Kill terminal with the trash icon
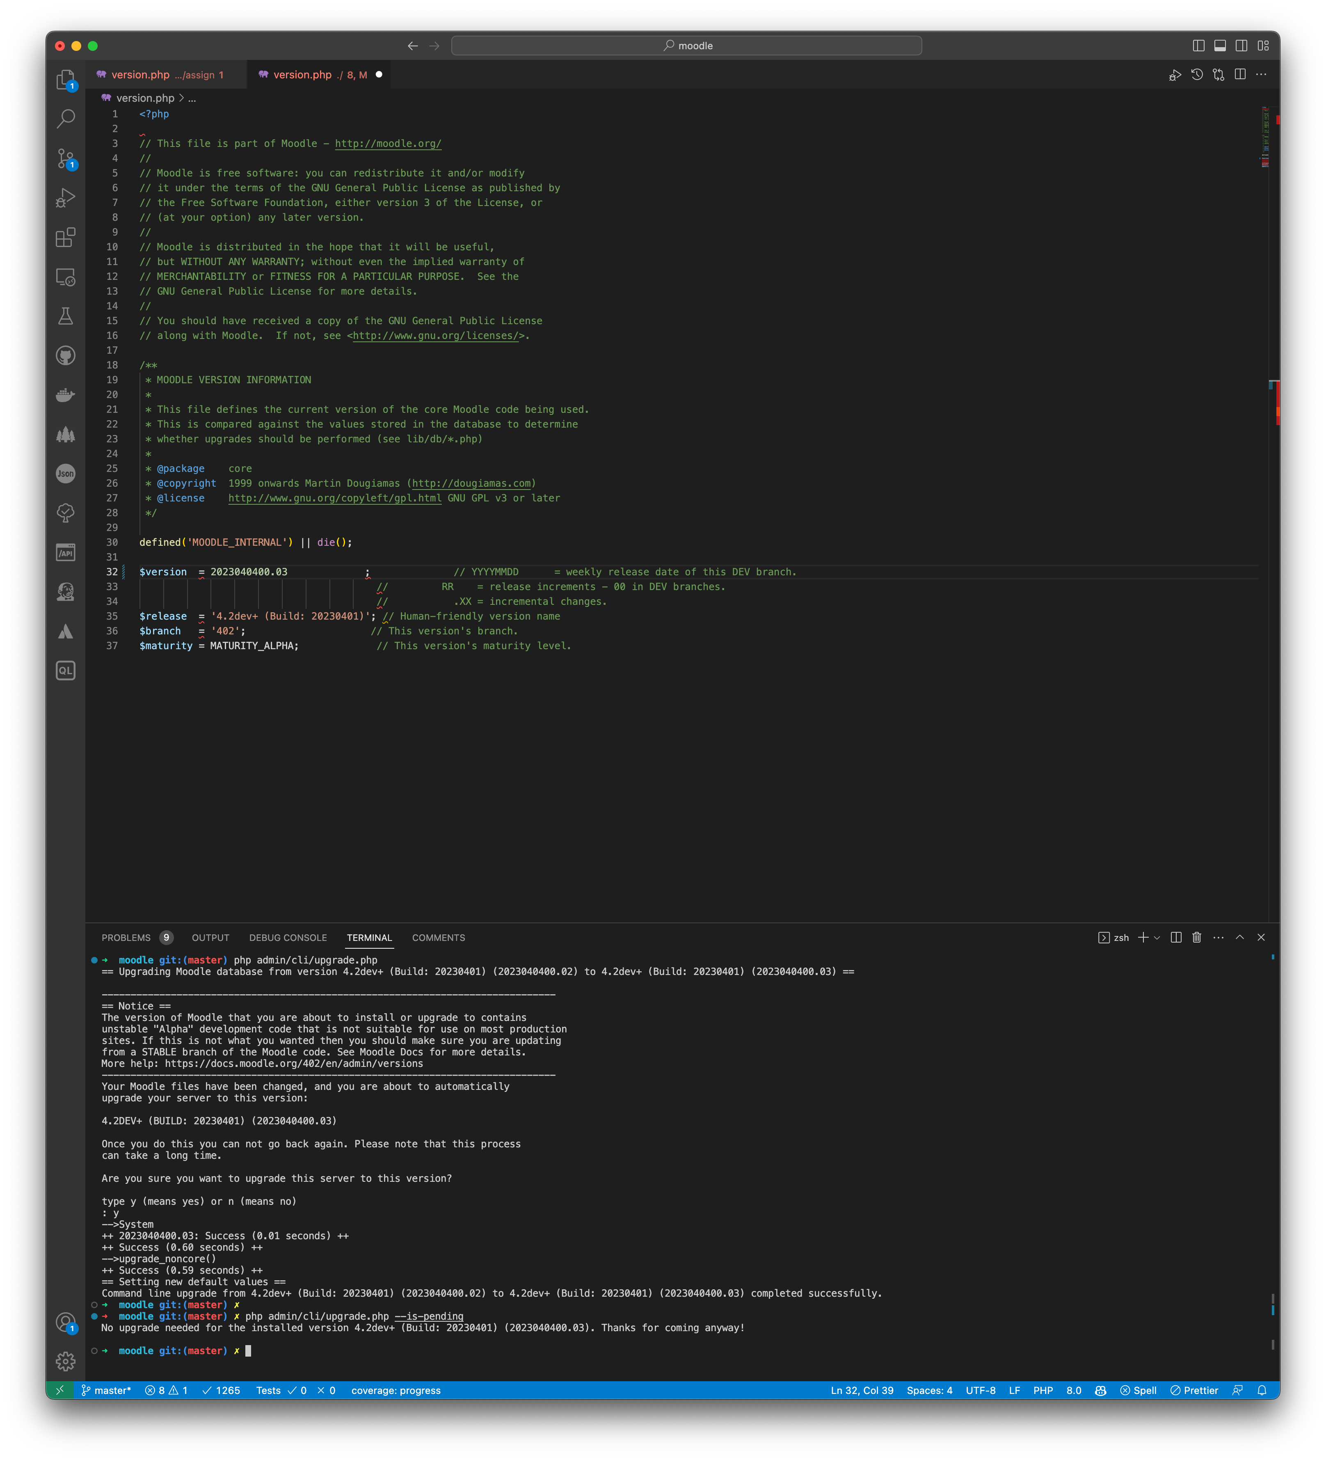Screen dimensions: 1326x1460 [x=1197, y=938]
